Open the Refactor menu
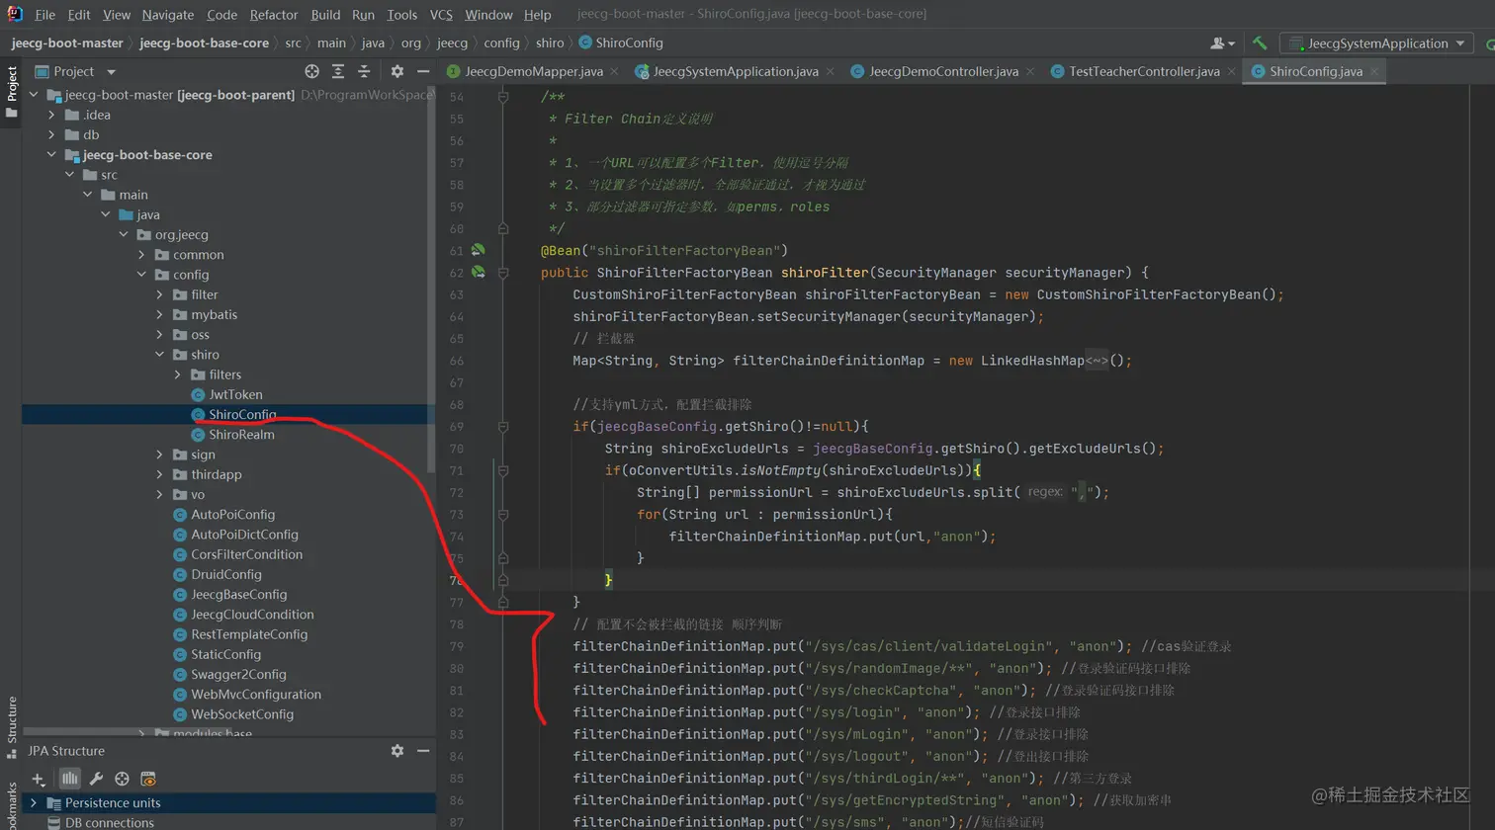This screenshot has height=830, width=1495. 274,15
